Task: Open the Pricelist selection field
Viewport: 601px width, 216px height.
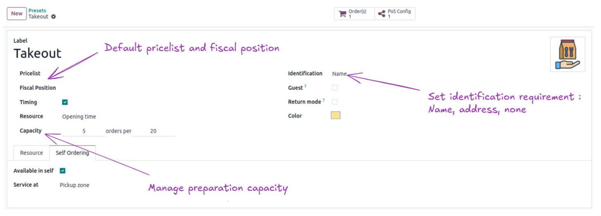Action: pyautogui.click(x=116, y=74)
